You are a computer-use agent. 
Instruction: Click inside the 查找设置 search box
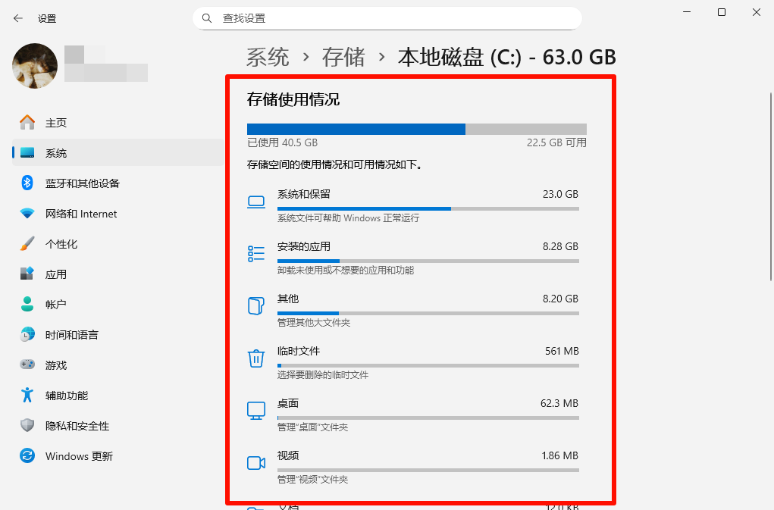pos(387,17)
